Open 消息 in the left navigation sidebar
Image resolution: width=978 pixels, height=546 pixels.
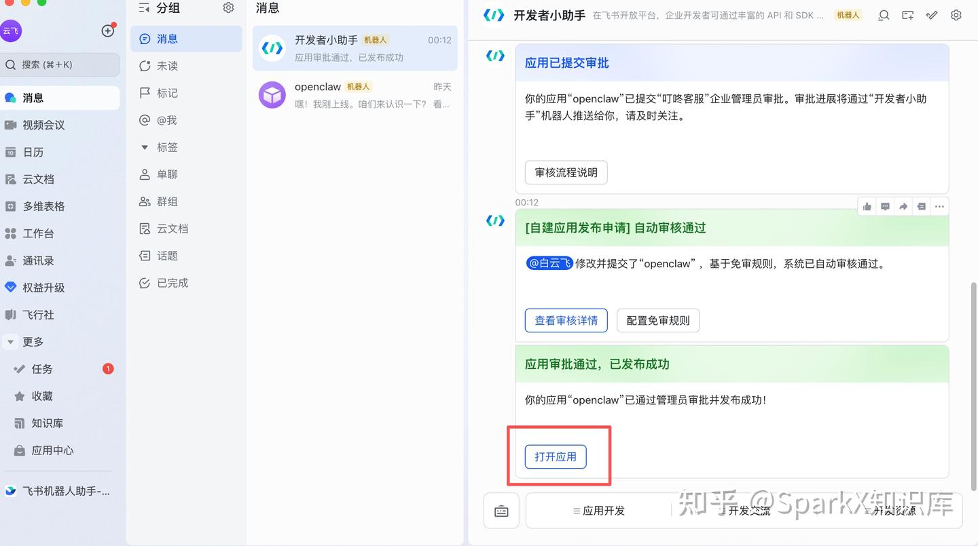pyautogui.click(x=60, y=98)
